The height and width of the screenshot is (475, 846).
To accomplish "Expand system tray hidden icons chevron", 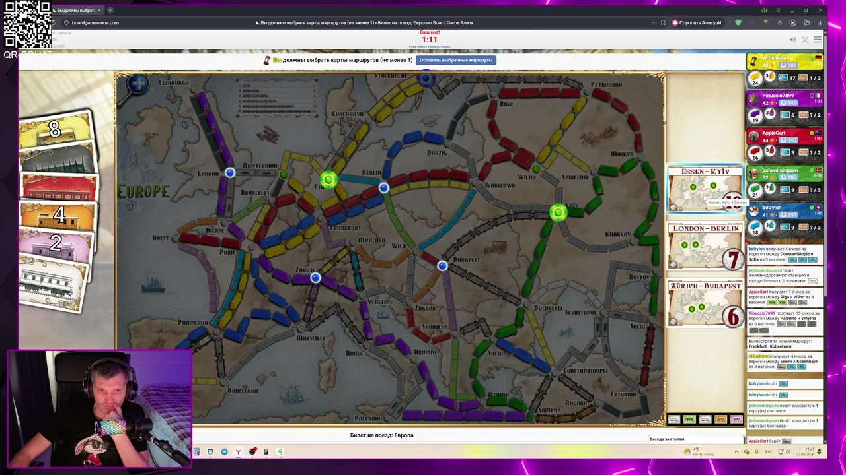I will tap(736, 451).
